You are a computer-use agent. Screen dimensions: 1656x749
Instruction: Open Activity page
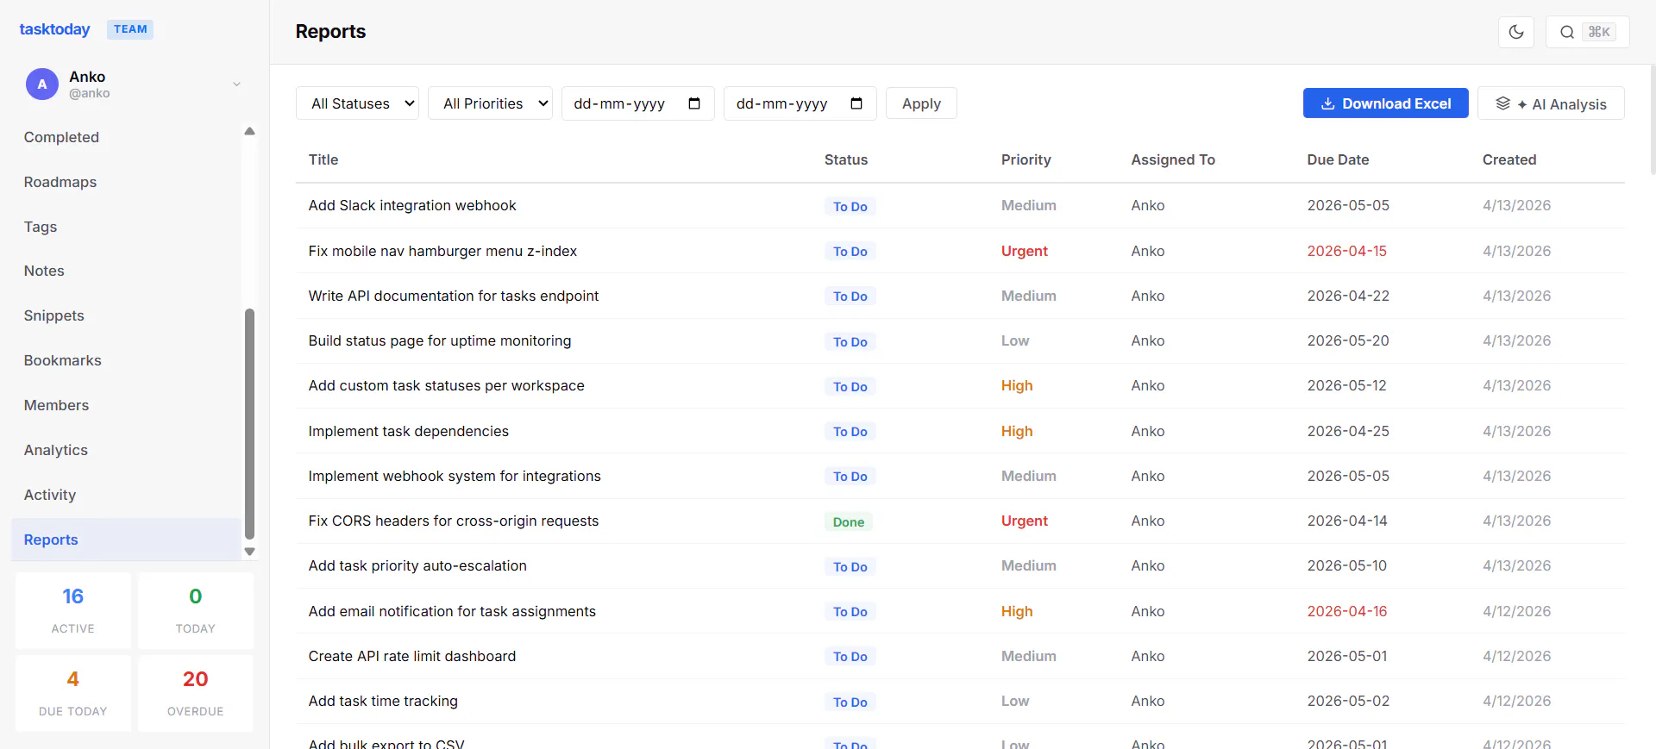click(126, 495)
